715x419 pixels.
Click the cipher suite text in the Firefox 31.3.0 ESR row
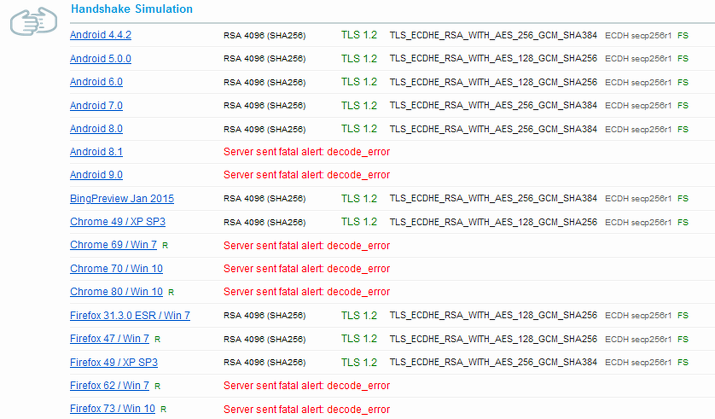(493, 315)
